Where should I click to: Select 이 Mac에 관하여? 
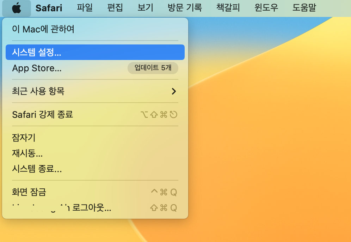coord(95,29)
